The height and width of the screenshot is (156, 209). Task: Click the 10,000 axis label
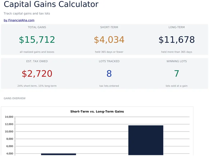(9, 131)
